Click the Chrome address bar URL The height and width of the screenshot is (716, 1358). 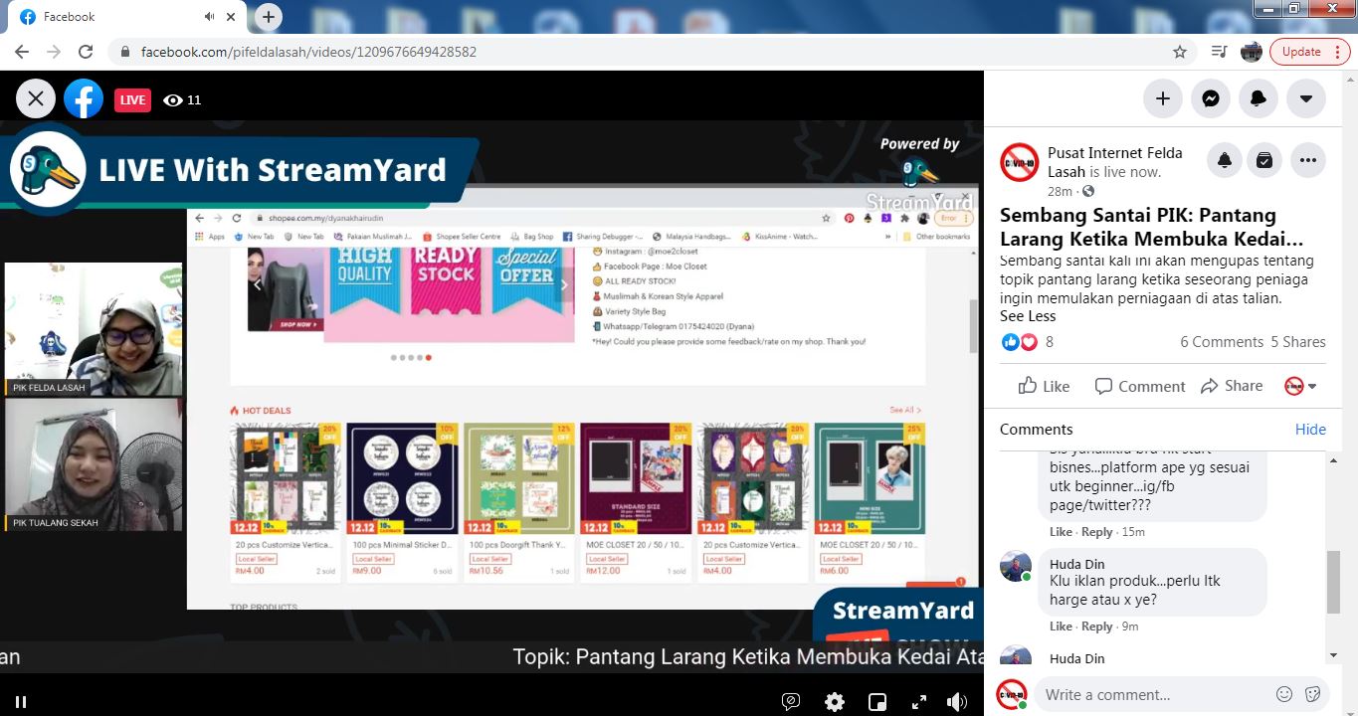[308, 52]
